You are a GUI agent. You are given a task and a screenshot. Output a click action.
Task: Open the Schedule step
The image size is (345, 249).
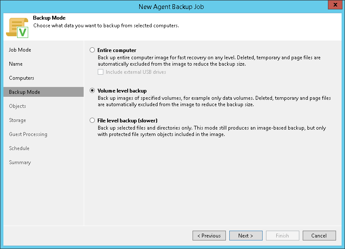19,148
